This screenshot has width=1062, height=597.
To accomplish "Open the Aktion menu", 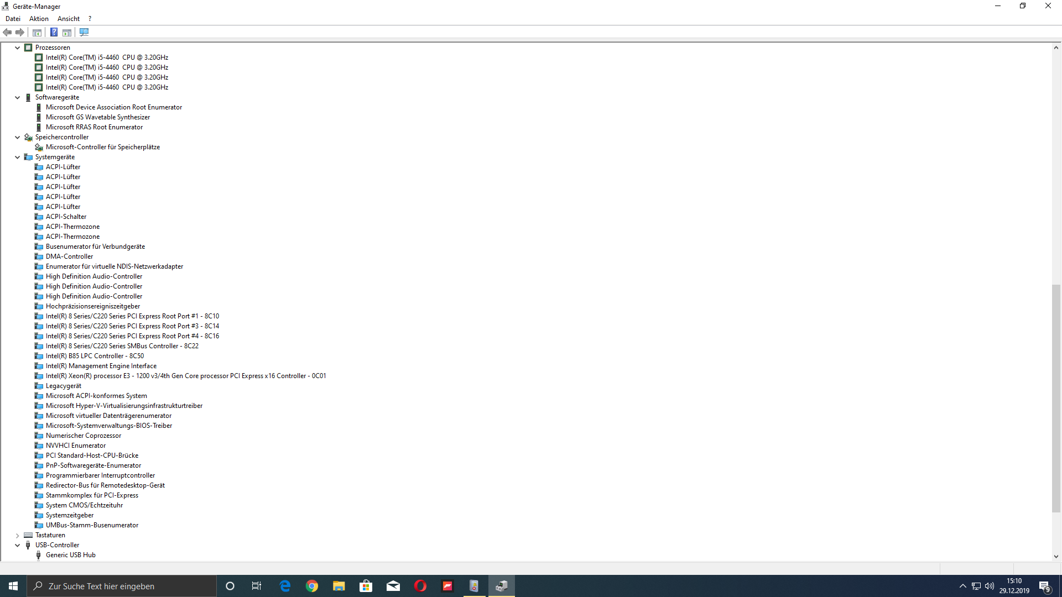I will click(39, 19).
